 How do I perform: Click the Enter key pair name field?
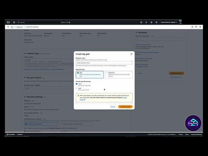[x=104, y=63]
